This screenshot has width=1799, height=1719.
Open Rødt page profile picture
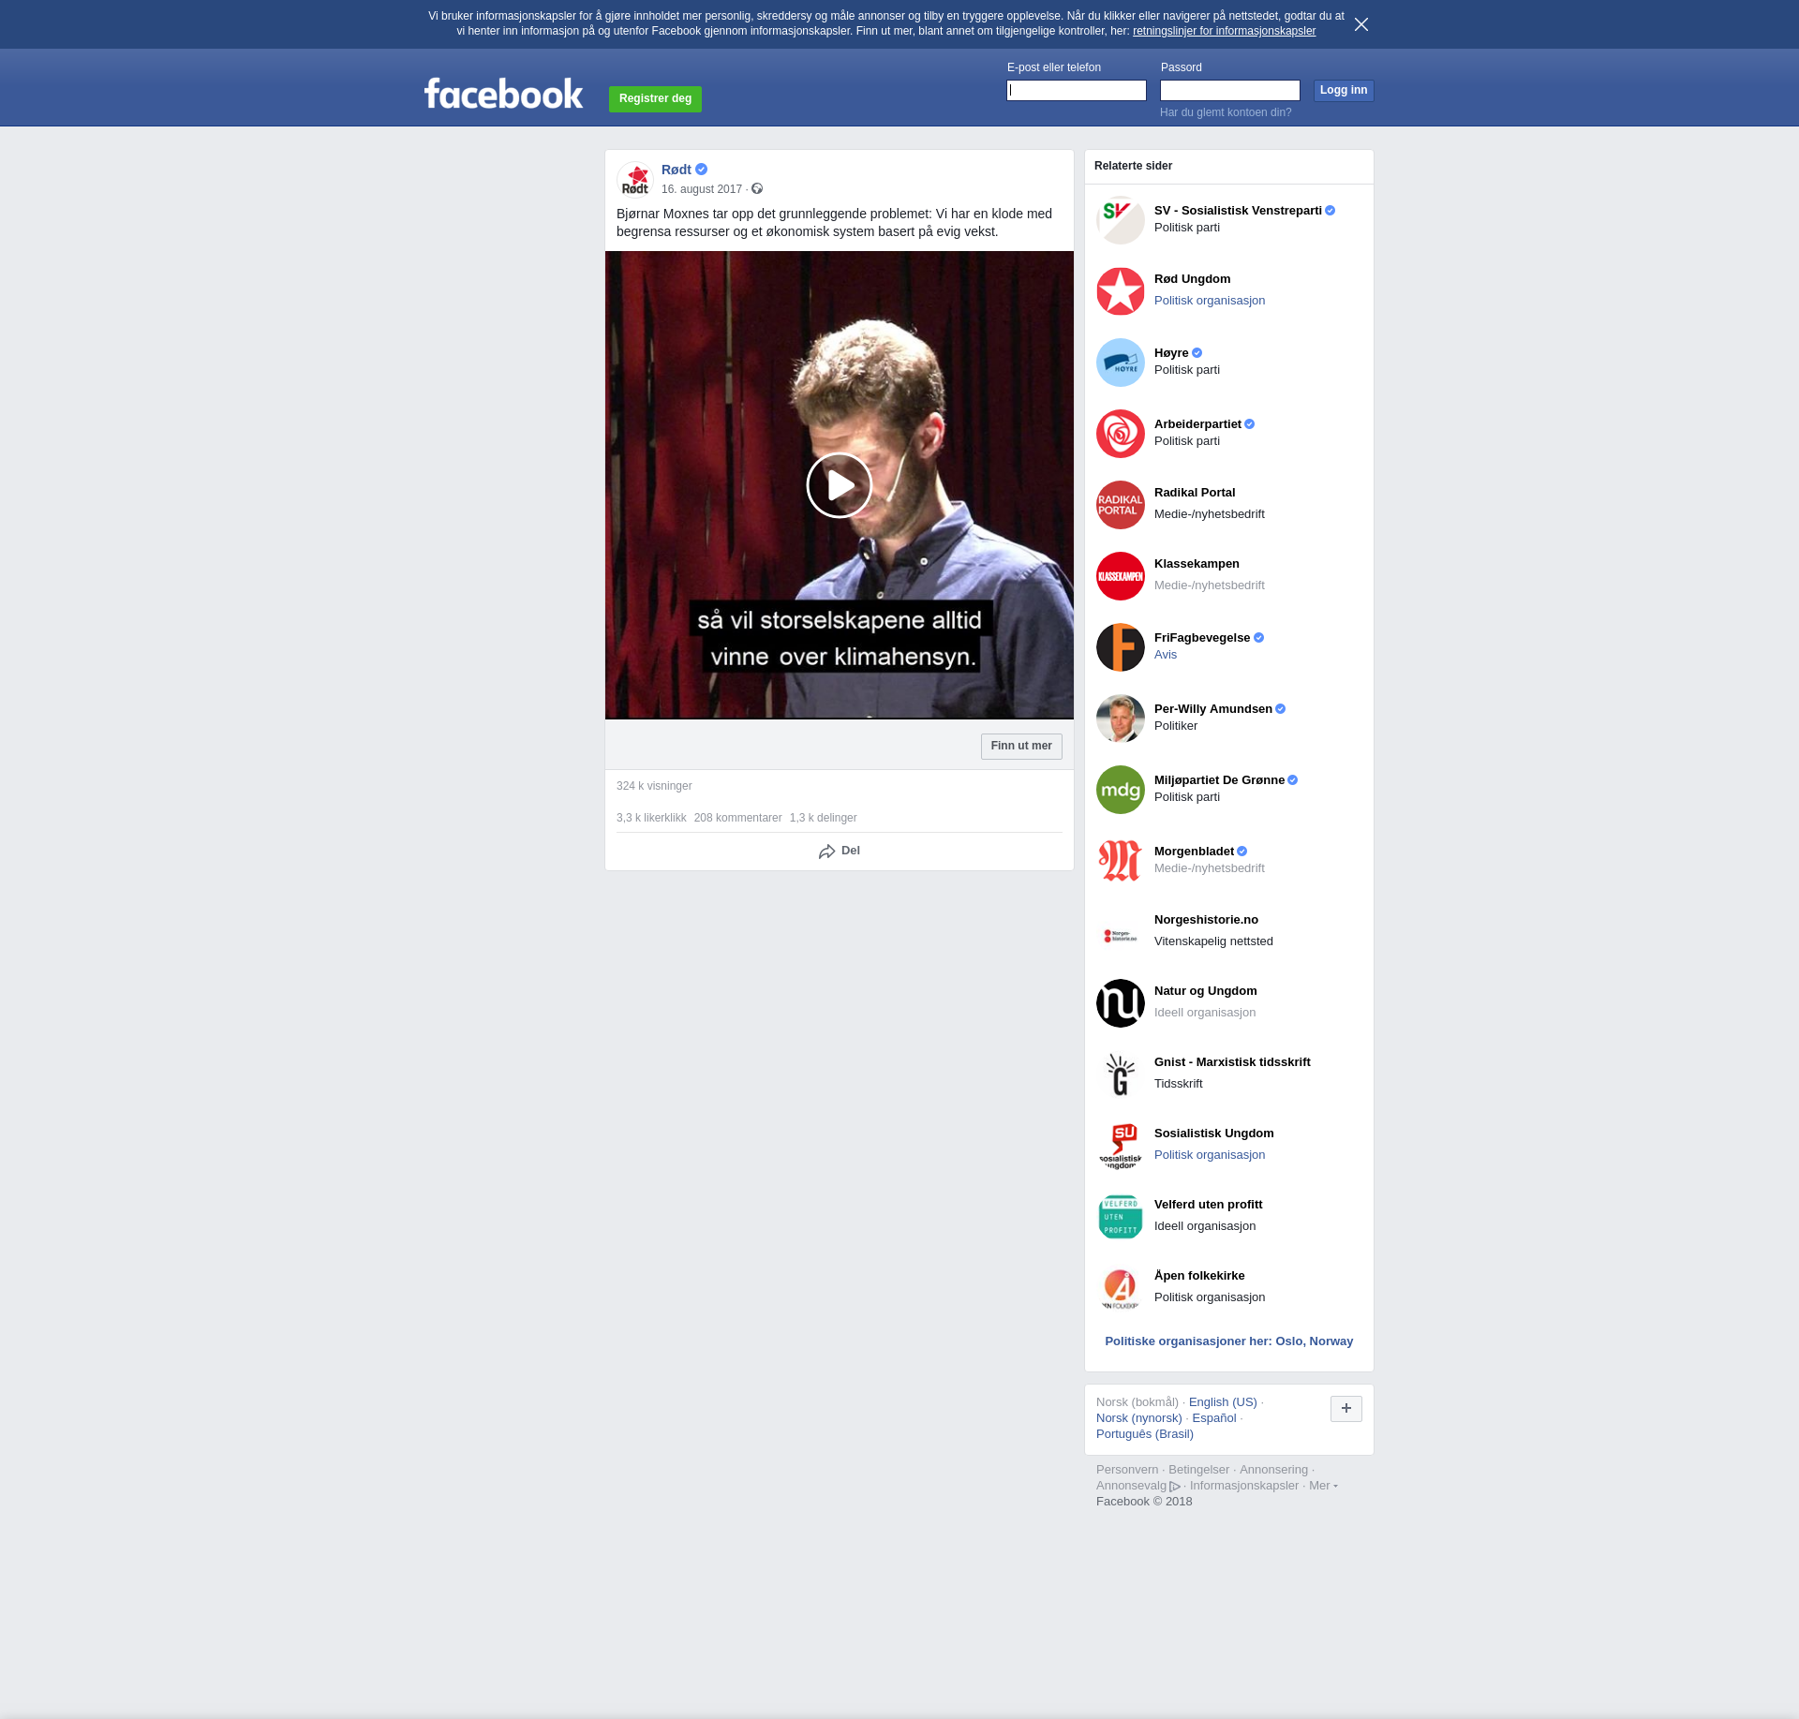635,179
